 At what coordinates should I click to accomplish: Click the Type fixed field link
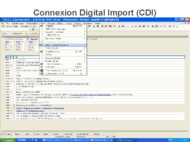pos(7,42)
